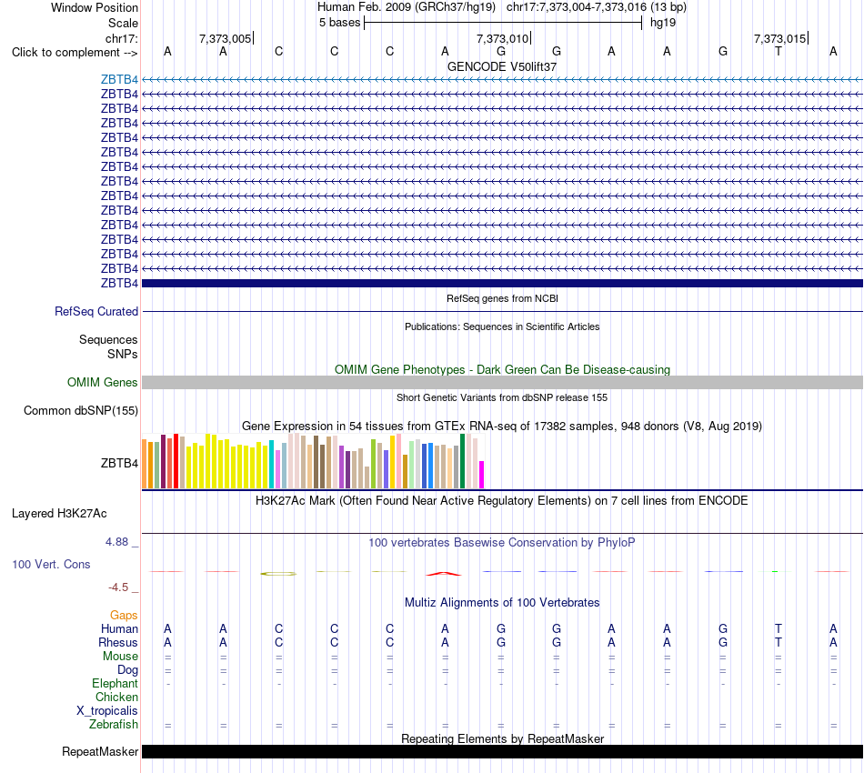Click the orange "Gaps" row label
Screen dimensions: 864x773
(124, 616)
